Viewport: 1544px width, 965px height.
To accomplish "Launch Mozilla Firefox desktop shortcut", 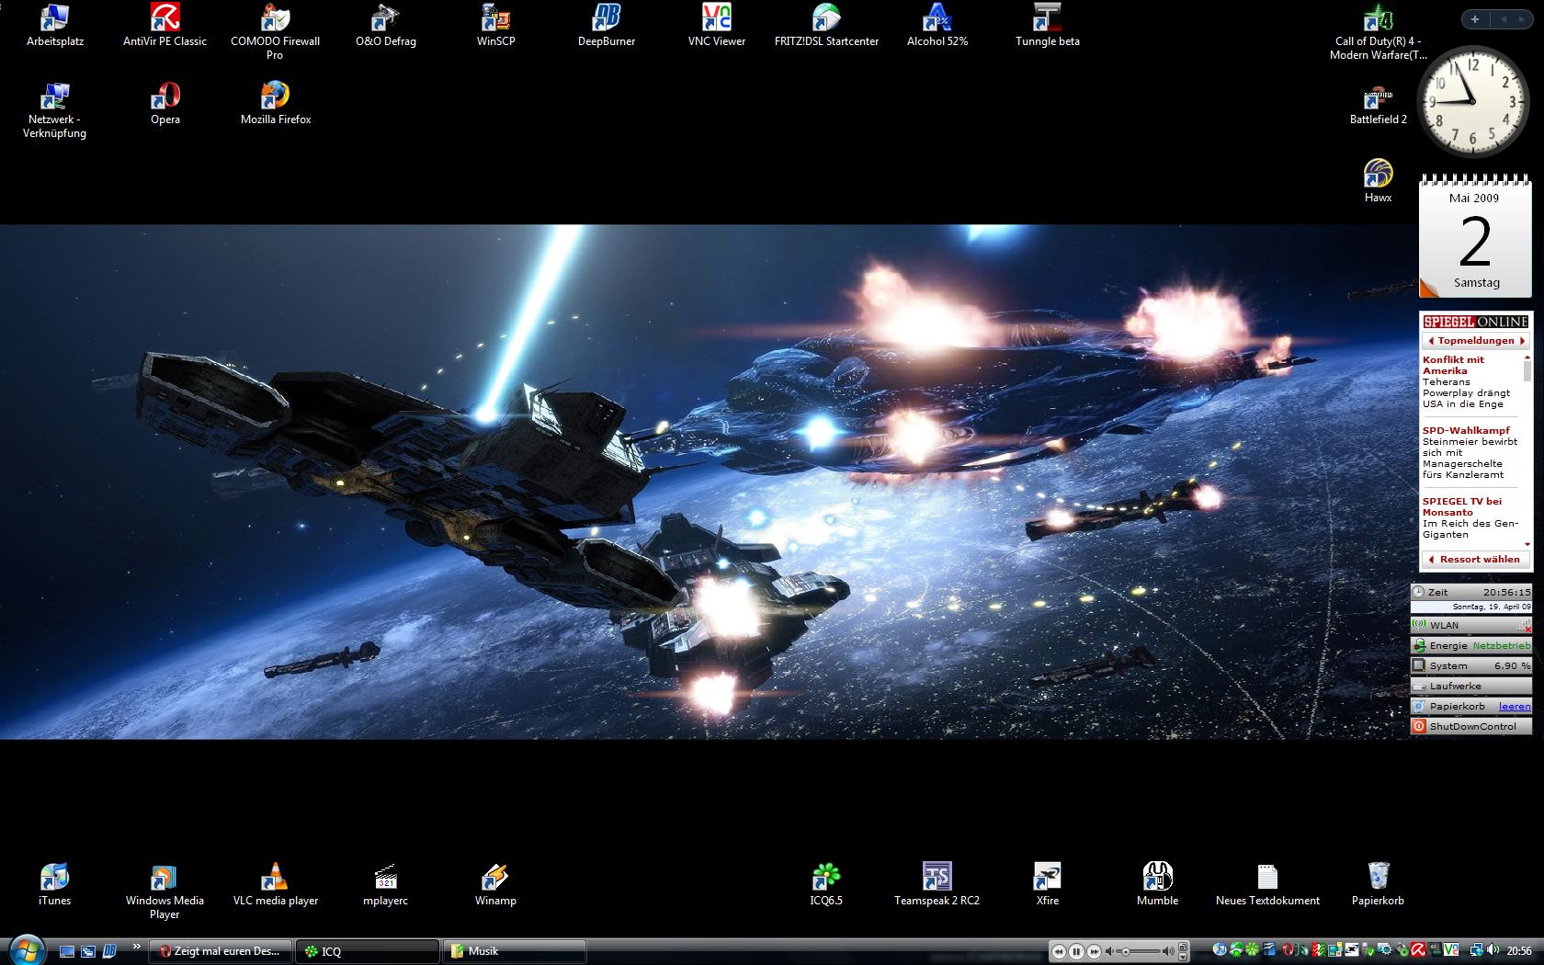I will (276, 104).
